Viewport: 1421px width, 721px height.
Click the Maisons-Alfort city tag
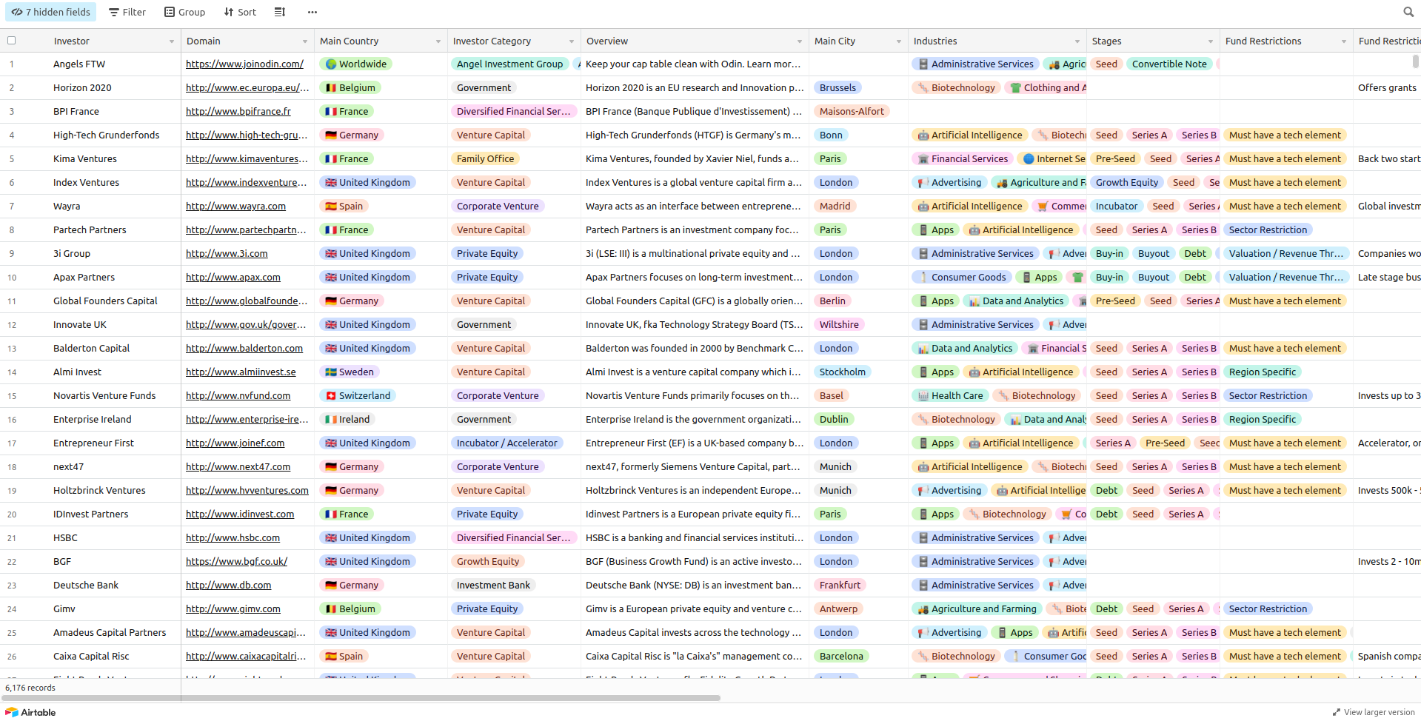[852, 112]
